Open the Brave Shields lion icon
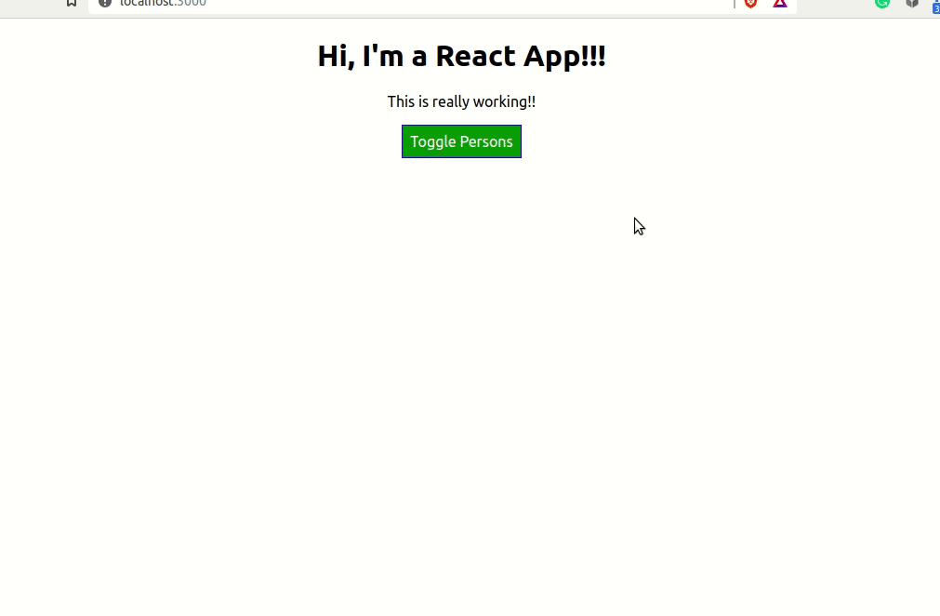This screenshot has width=940, height=616. (x=750, y=3)
